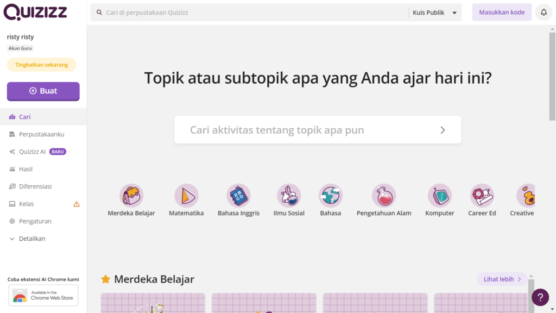
Task: Select the Bahasa globe icon
Action: click(331, 196)
